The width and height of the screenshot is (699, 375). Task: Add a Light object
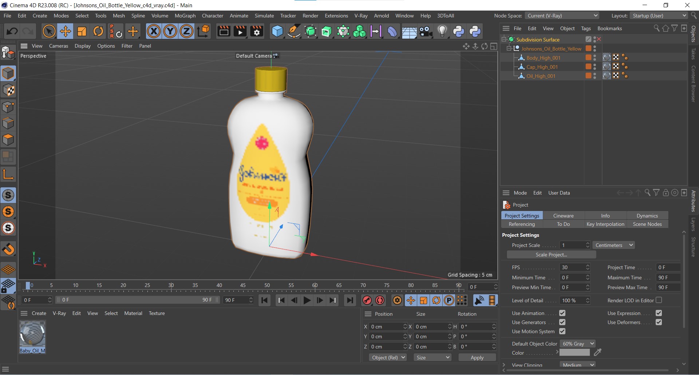tap(442, 31)
